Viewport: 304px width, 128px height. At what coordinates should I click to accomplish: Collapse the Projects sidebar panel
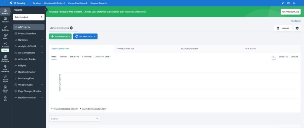point(46,10)
